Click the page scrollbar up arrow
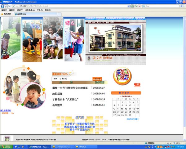 coord(184,18)
